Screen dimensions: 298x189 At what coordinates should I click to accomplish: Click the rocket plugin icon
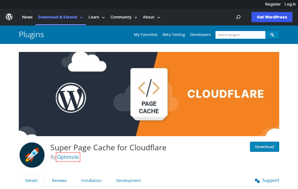[x=32, y=155]
